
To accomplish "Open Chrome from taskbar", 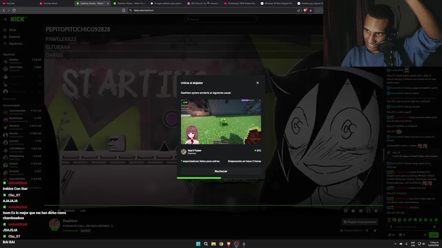I will (221, 244).
